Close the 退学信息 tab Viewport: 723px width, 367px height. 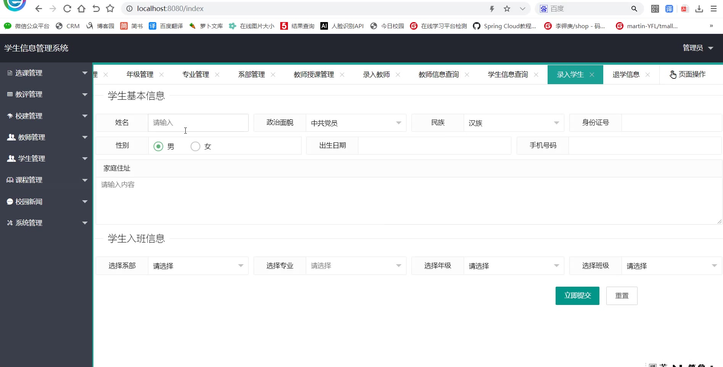click(648, 75)
